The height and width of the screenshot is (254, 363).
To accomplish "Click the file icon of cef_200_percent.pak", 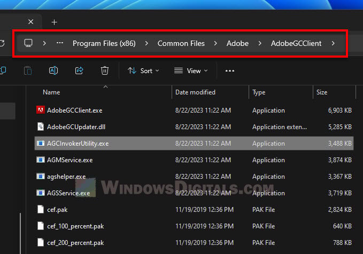I will (x=41, y=242).
